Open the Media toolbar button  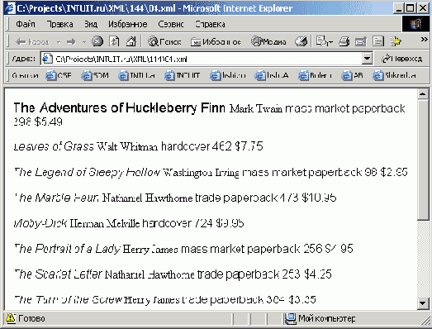coord(268,41)
